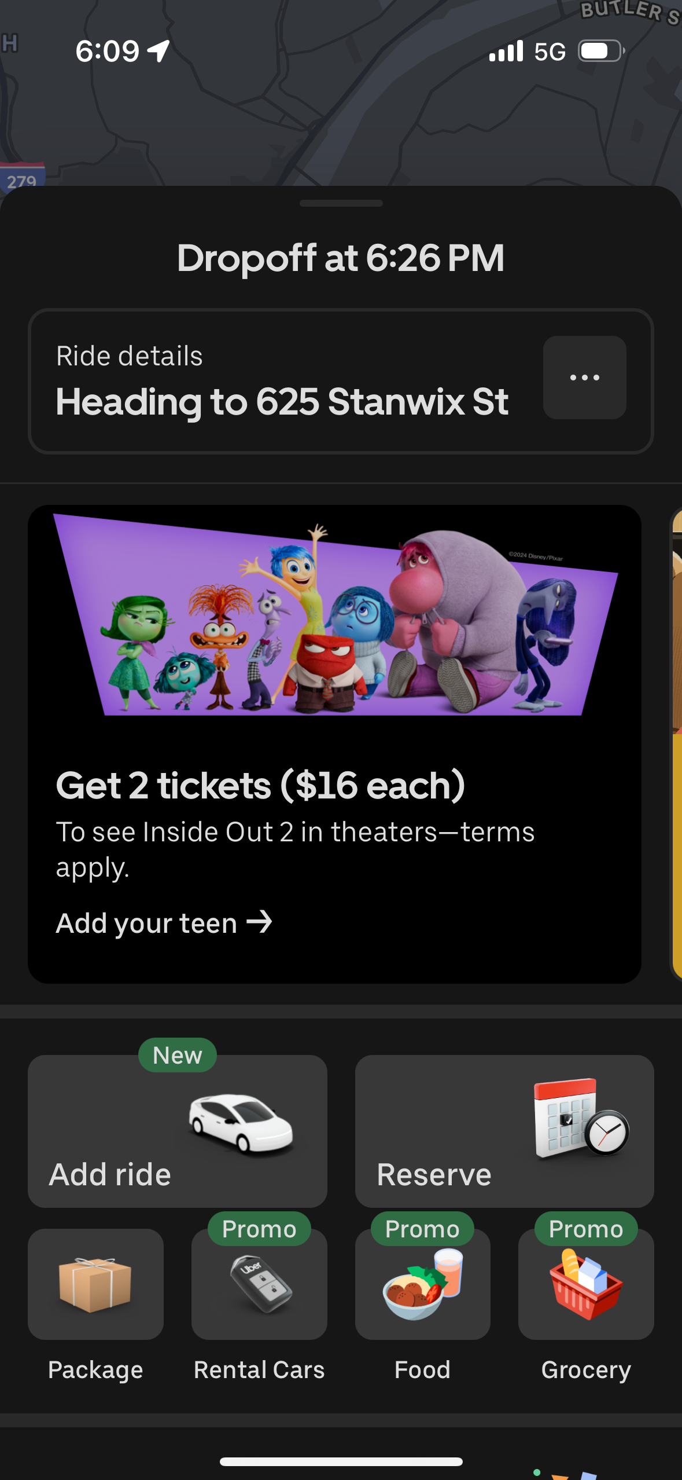Tap the cardboard box Package icon
Viewport: 682px width, 1480px height.
(95, 1284)
